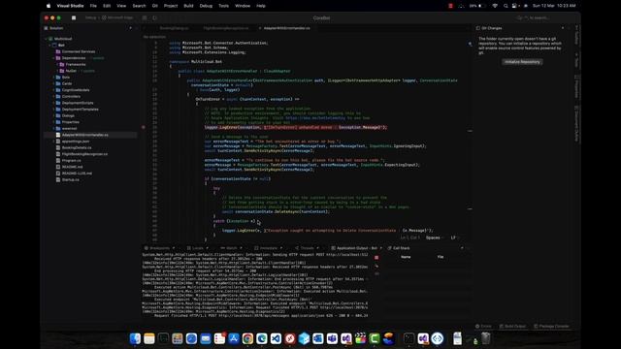
Task: Open Spotlight search in the menu bar
Action: 506,6
